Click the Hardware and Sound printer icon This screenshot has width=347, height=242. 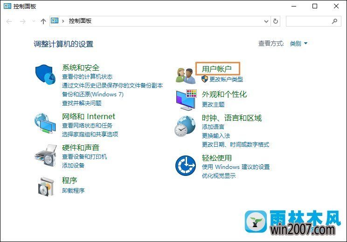tap(46, 155)
